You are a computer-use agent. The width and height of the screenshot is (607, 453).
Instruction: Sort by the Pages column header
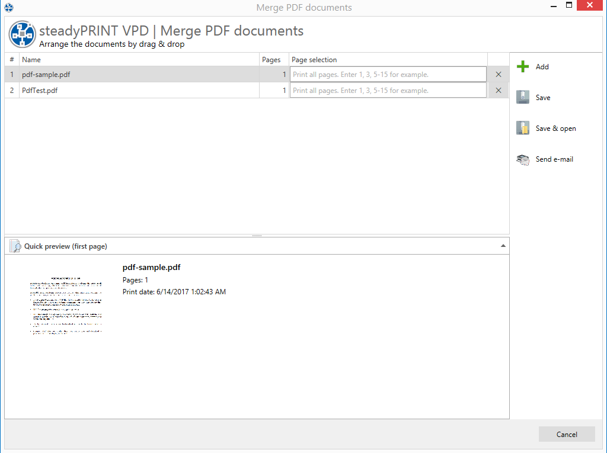coord(274,60)
